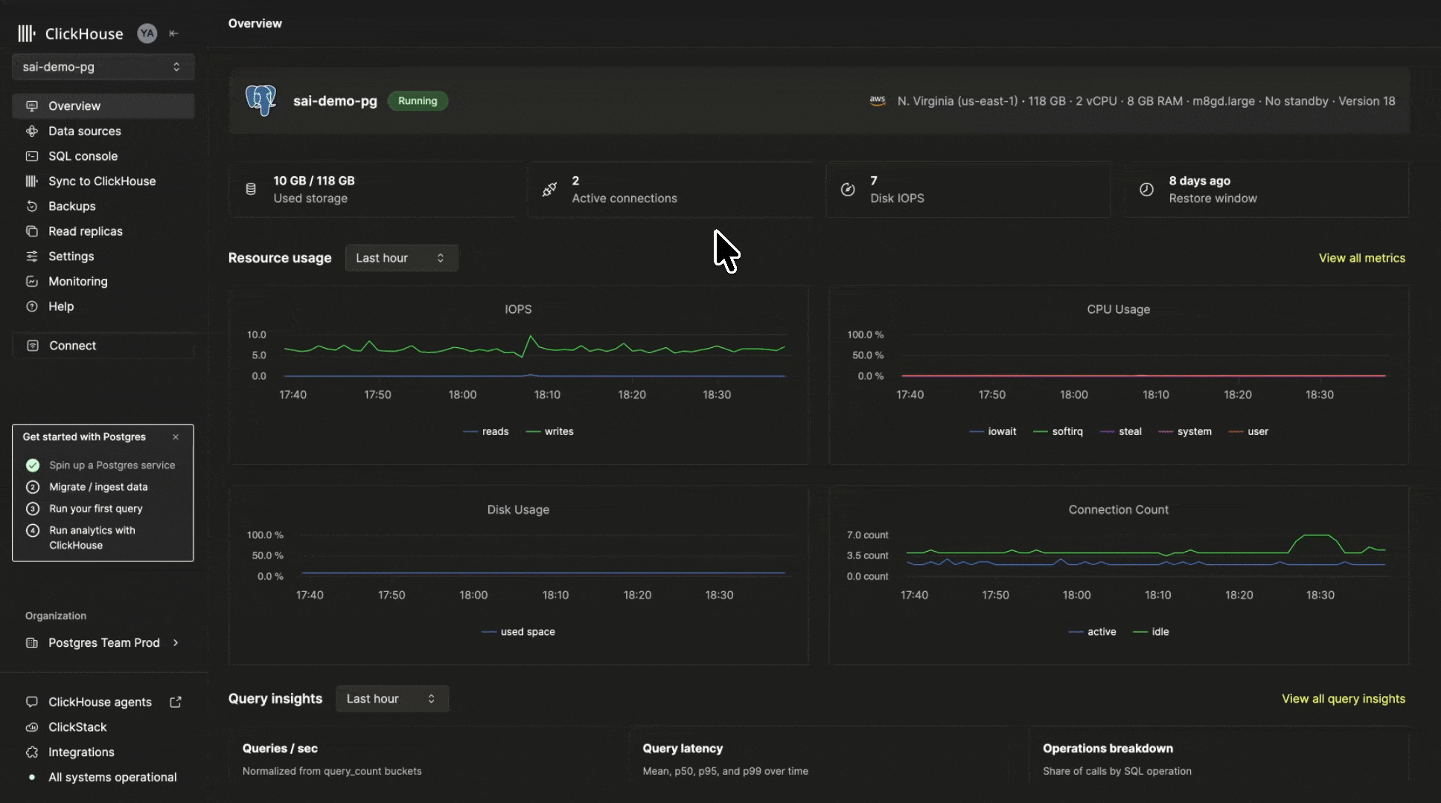
Task: Toggle used space series in Disk Usage
Action: pyautogui.click(x=518, y=632)
